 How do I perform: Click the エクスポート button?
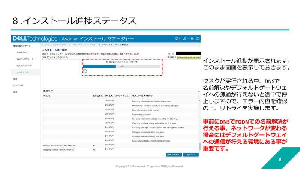191,155
